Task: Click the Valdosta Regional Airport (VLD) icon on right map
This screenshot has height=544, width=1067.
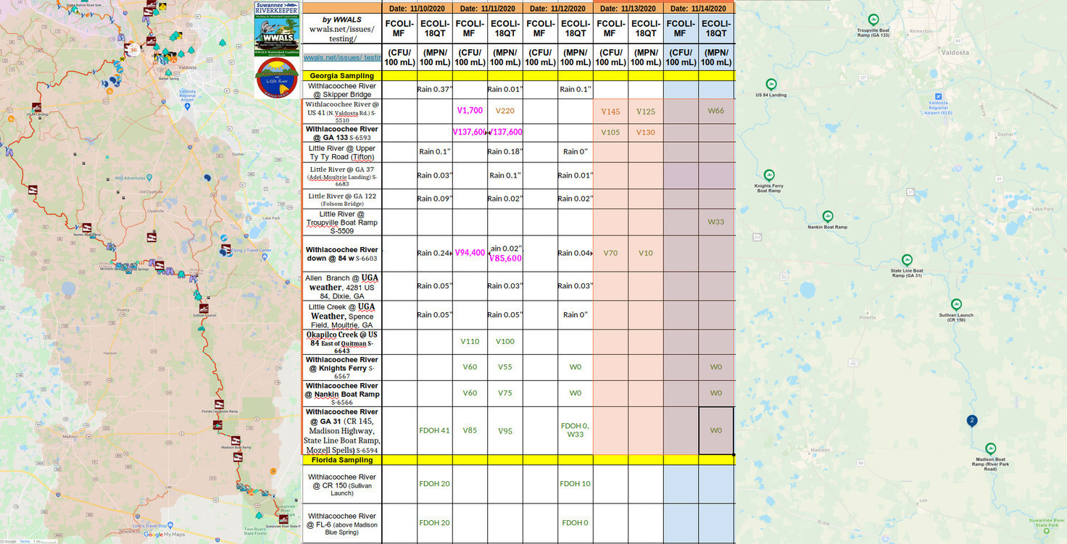Action: tap(938, 96)
